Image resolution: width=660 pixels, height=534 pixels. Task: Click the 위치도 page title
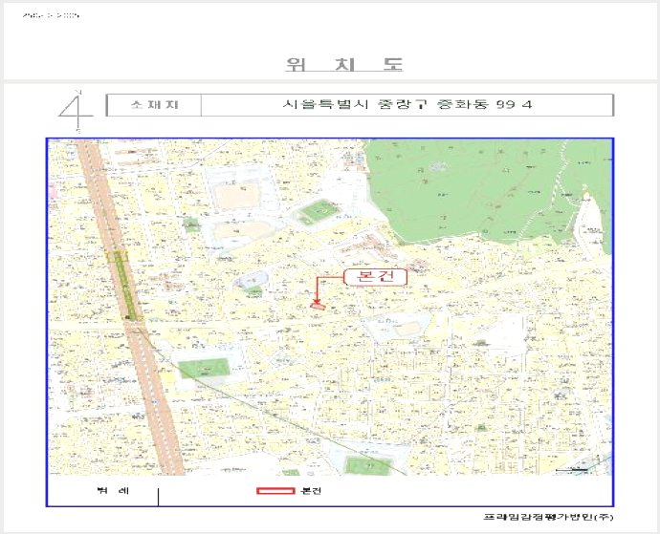click(344, 64)
